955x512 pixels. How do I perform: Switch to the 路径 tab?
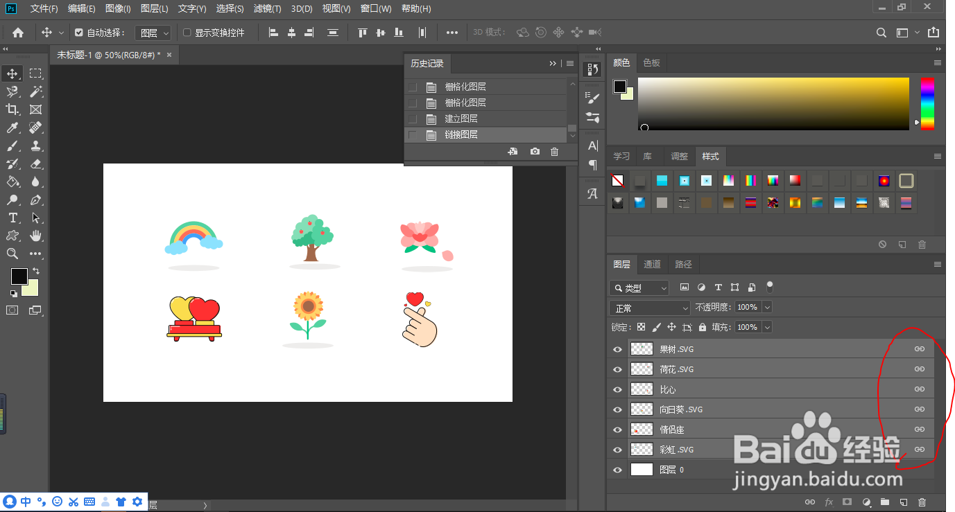click(x=683, y=264)
